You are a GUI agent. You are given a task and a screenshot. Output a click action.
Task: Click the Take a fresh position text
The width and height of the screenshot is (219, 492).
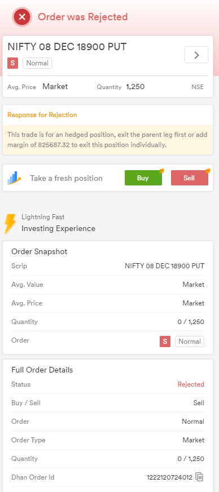(x=66, y=178)
